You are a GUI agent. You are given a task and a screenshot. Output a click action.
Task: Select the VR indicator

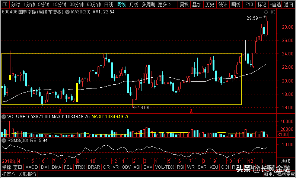(115, 167)
